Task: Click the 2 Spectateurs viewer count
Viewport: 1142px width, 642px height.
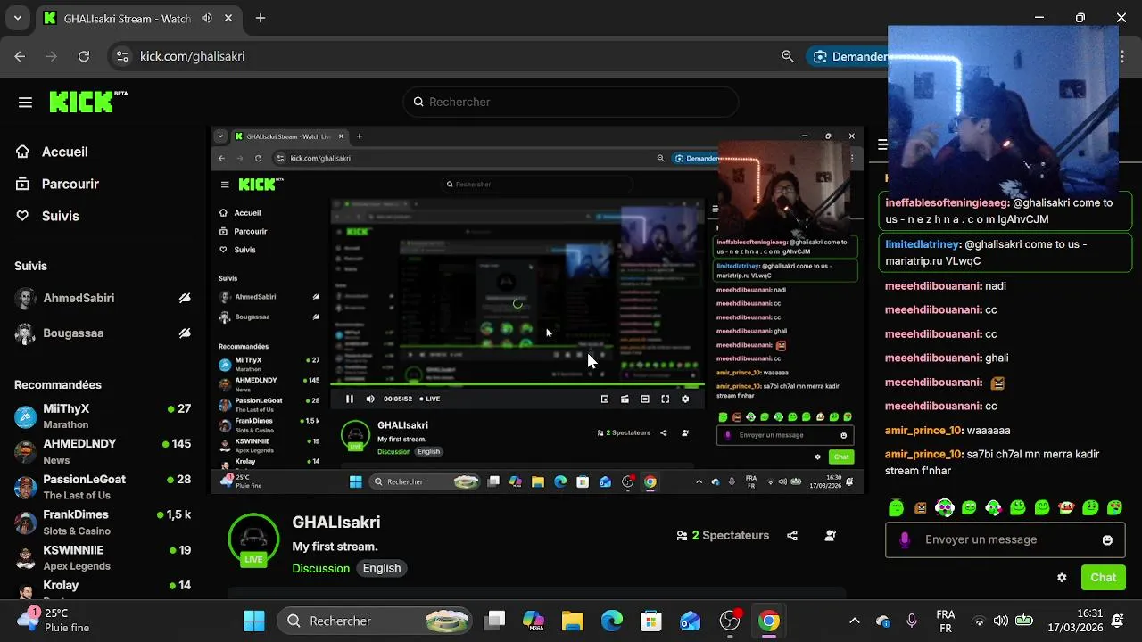Action: point(723,536)
